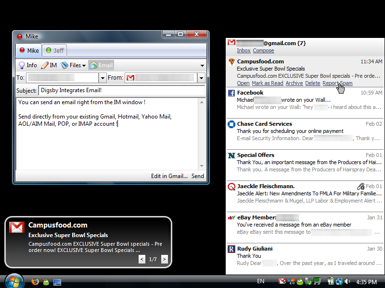Click Report Spam on the Campusfood email

(x=337, y=83)
